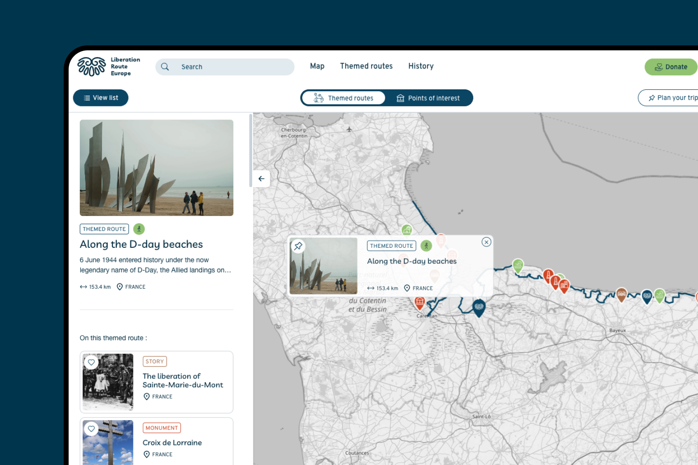
Task: Go to the History page
Action: tap(421, 66)
